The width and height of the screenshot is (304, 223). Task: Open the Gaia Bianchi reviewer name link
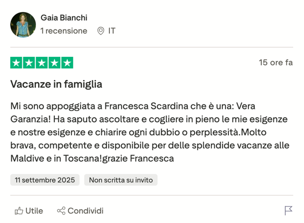point(64,18)
